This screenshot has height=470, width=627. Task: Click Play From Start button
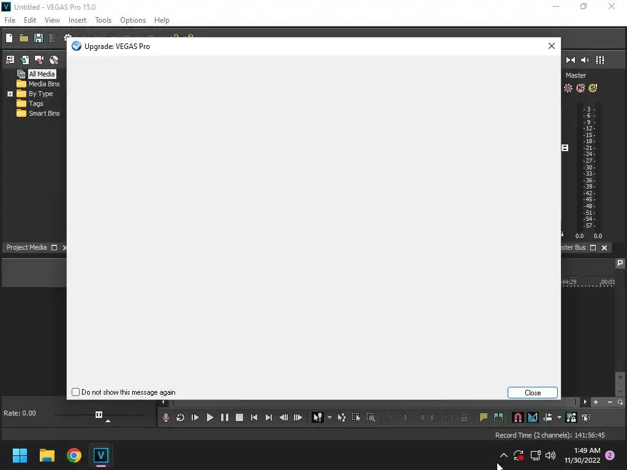pyautogui.click(x=195, y=417)
